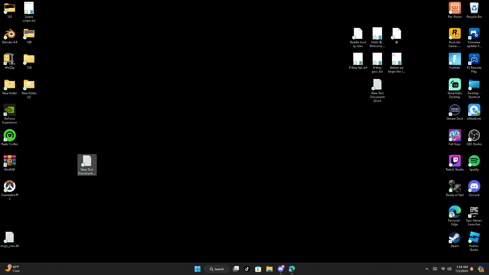This screenshot has width=489, height=275.
Task: Select the PS Remote Play shortcut
Action: click(474, 63)
